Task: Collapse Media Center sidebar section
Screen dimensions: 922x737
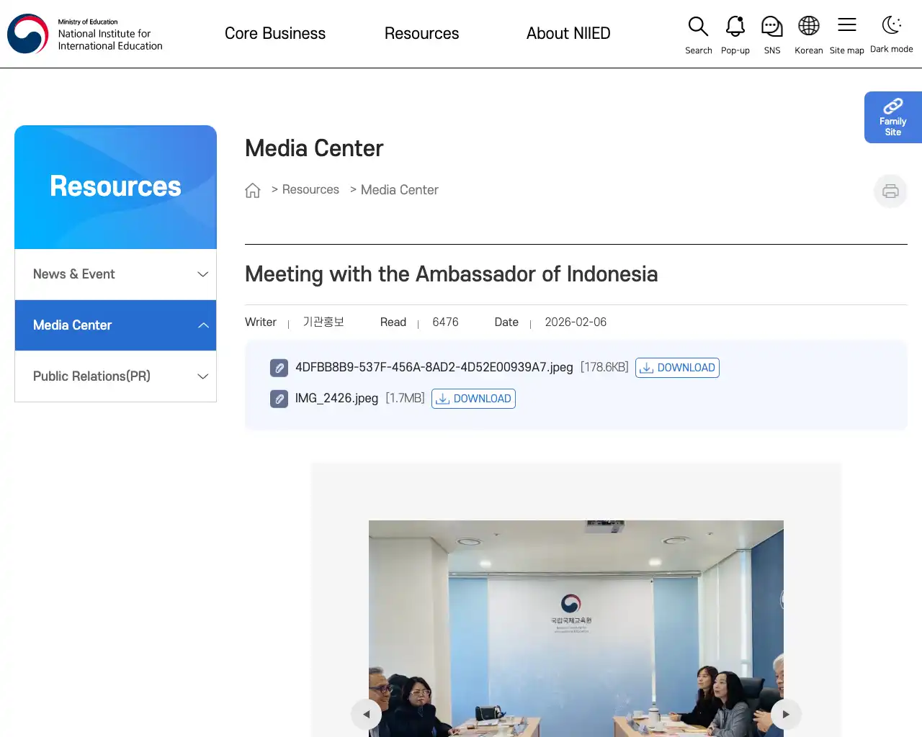Action: pyautogui.click(x=115, y=325)
